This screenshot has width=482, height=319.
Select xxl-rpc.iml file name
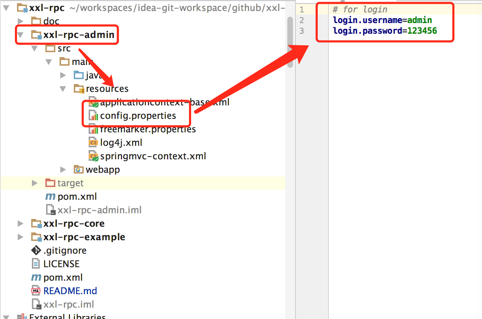pyautogui.click(x=69, y=304)
